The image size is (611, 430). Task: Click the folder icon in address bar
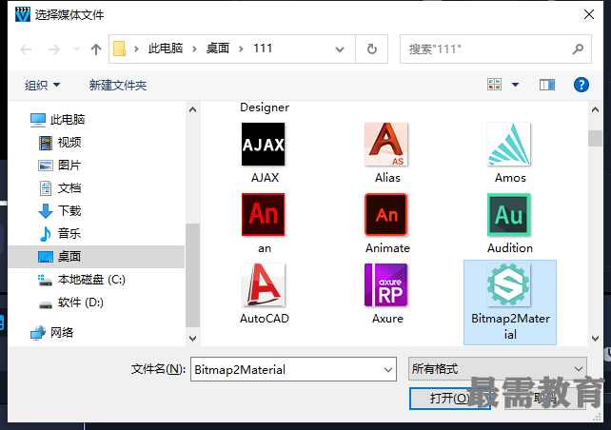119,49
